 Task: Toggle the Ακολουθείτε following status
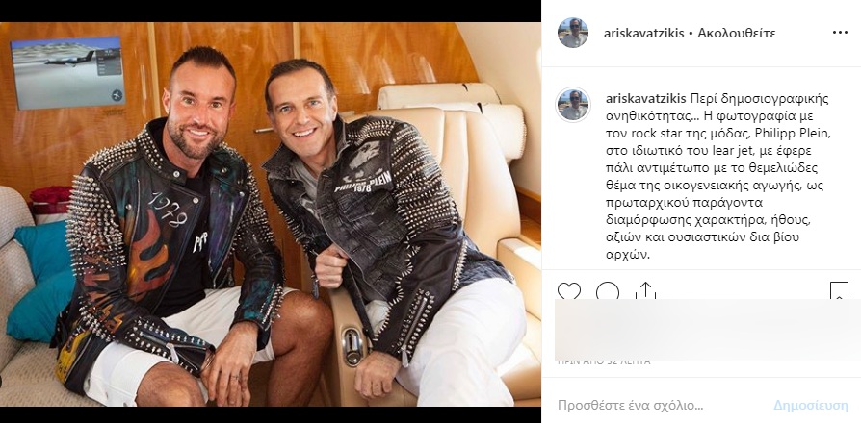pos(737,33)
